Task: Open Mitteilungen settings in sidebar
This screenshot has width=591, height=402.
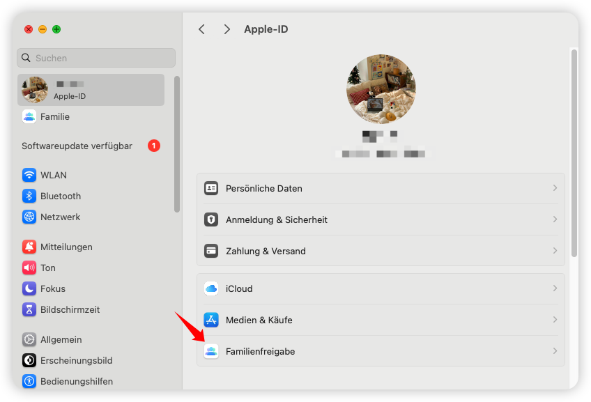Action: tap(91, 247)
